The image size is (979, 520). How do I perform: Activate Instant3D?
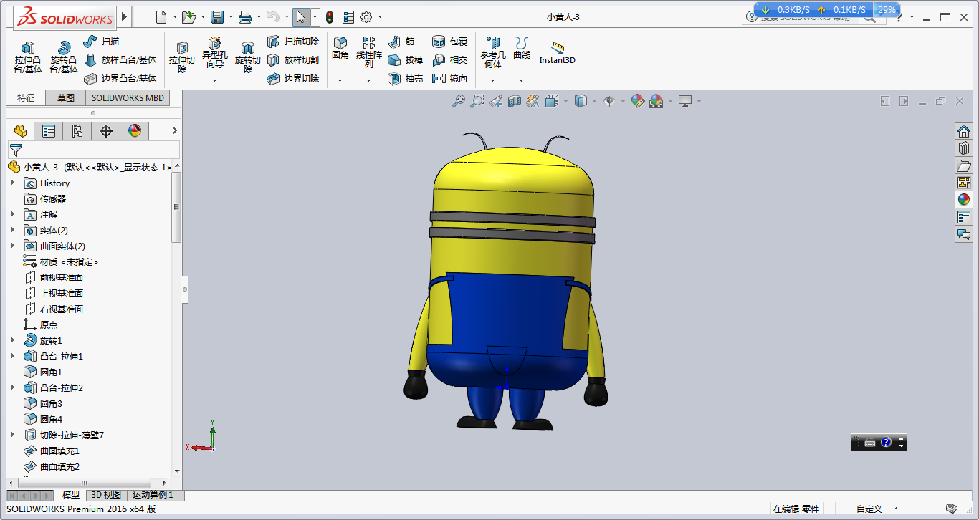point(558,54)
